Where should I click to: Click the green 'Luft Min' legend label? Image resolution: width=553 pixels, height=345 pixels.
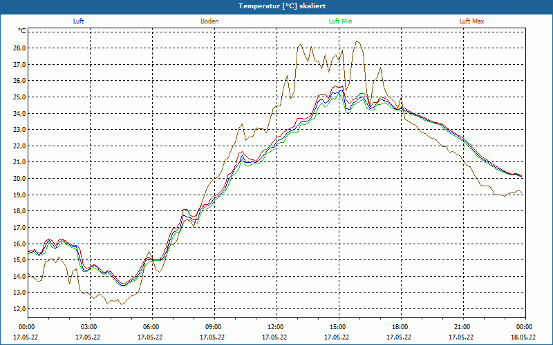click(340, 21)
